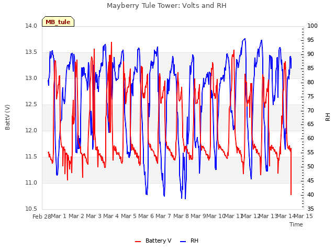Click the red voltage peak on Mar 4
This screenshot has height=251, width=335.
(111, 42)
